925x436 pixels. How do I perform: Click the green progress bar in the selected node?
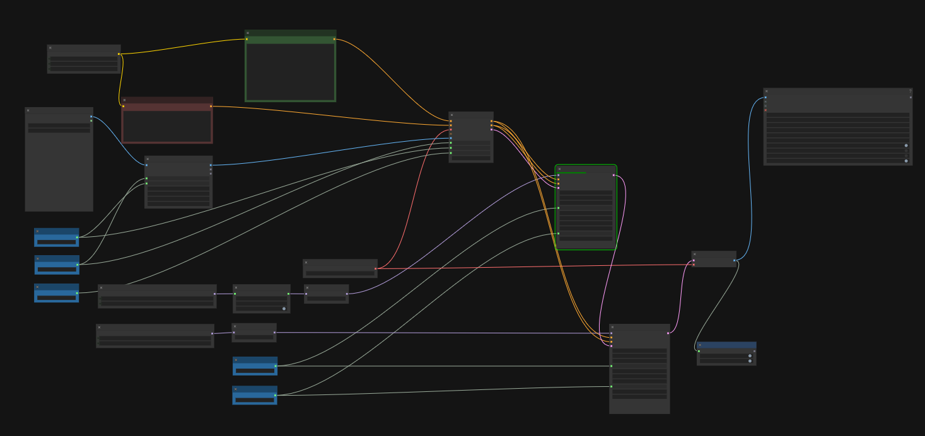click(x=571, y=173)
